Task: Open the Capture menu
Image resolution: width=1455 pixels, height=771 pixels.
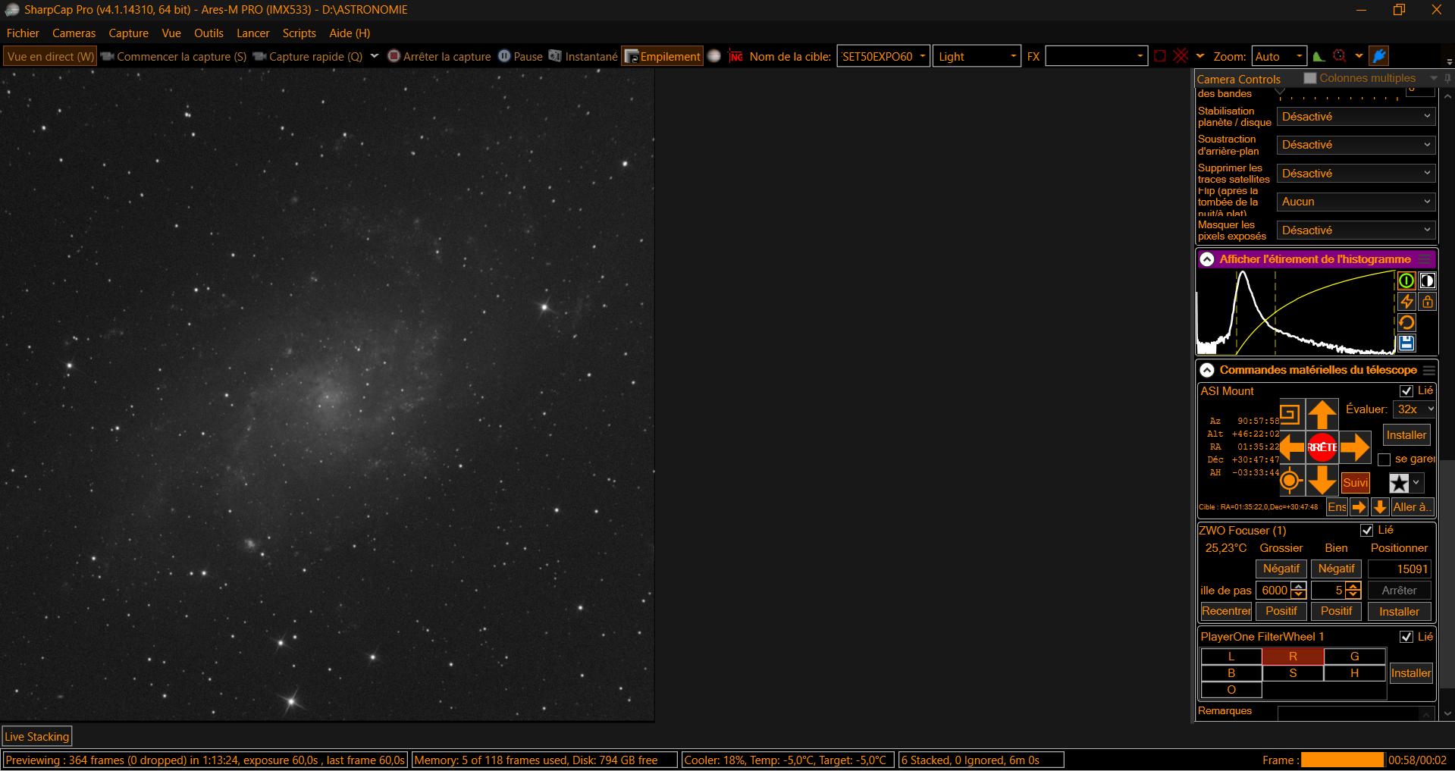Action: click(128, 33)
